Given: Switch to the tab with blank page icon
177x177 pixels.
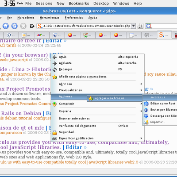Looking at the screenshot, I should pos(133,35).
